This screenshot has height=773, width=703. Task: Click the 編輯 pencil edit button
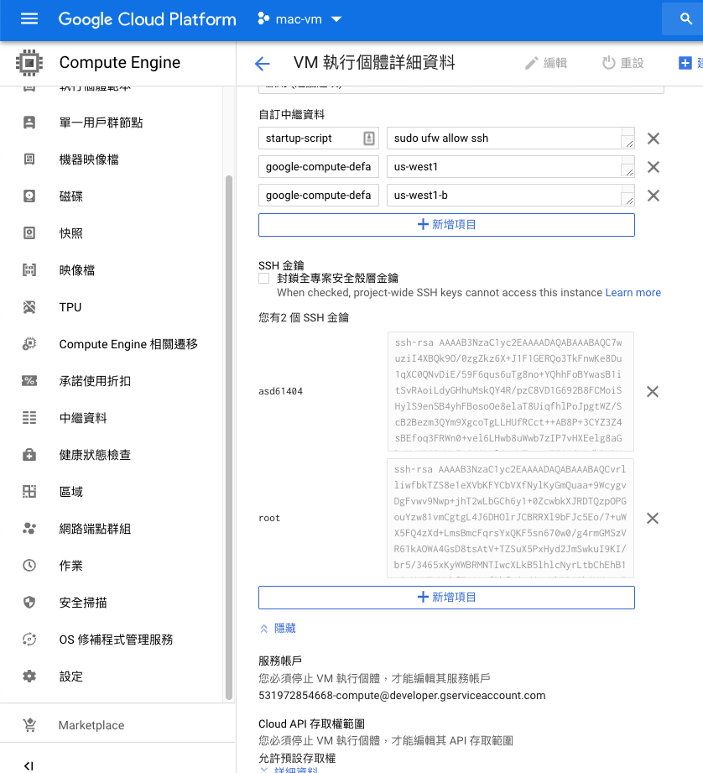coord(546,63)
